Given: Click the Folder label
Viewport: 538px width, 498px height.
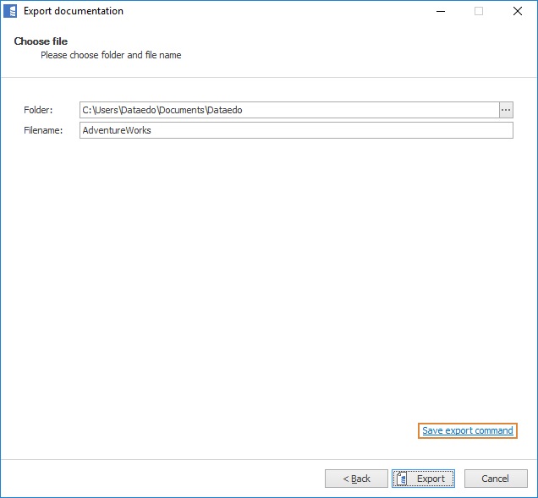Looking at the screenshot, I should coord(38,110).
